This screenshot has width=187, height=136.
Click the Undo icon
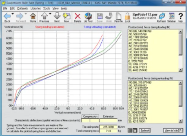[x=109, y=16]
